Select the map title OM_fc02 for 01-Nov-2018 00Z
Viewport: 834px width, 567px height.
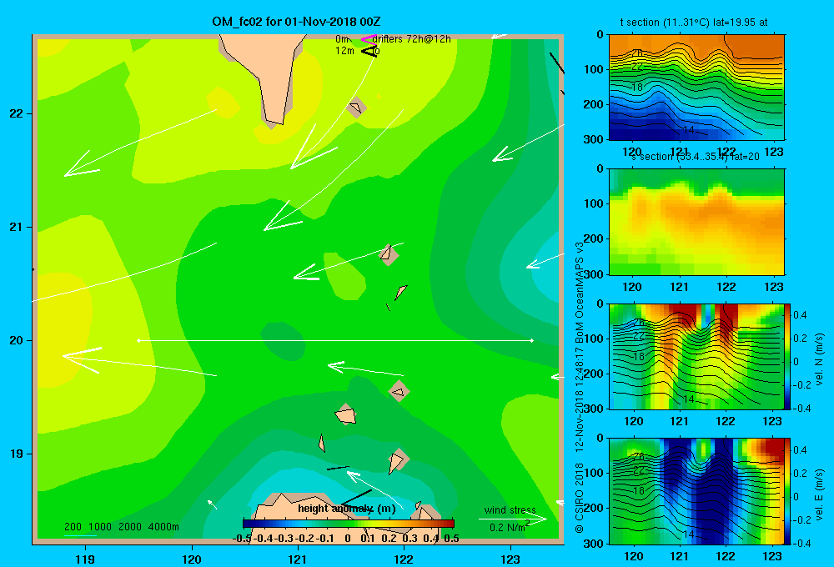[x=296, y=22]
